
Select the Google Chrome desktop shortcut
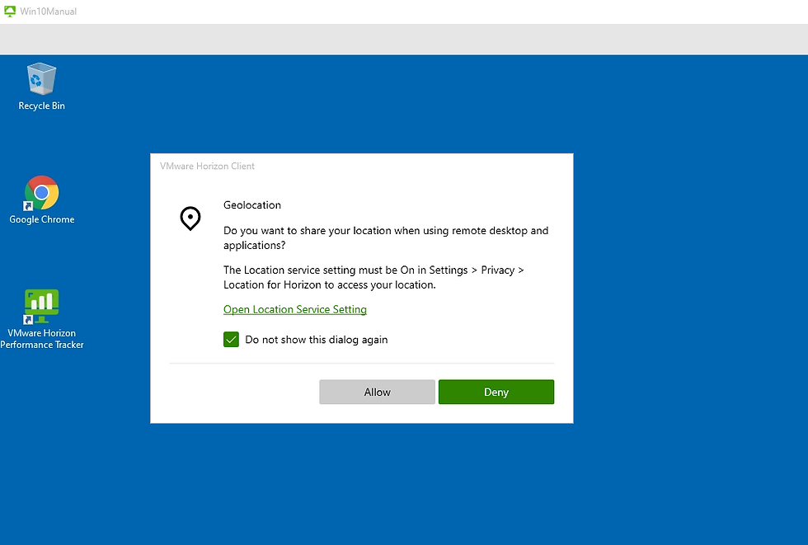[41, 198]
